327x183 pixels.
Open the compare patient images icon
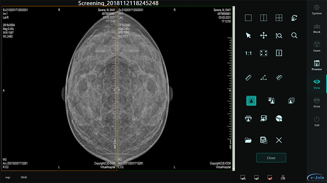[271, 100]
